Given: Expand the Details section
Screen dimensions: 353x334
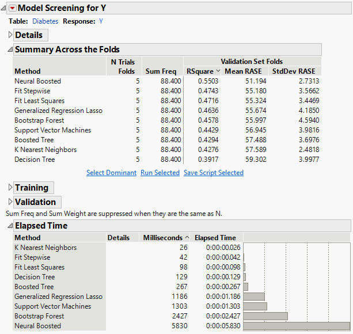Looking at the screenshot, I should [10, 35].
